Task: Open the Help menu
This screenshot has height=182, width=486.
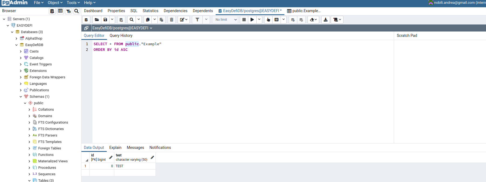Action: tap(90, 3)
